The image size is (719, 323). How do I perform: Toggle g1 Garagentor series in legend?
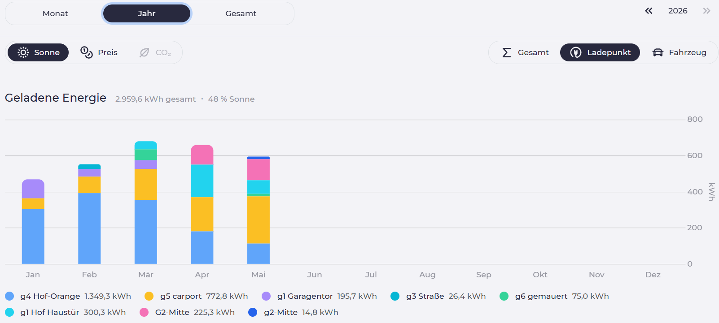tap(319, 296)
